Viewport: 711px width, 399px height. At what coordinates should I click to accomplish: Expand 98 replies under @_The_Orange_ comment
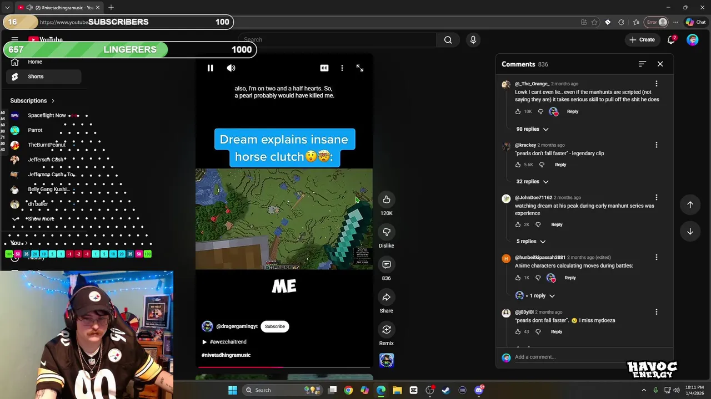point(532,129)
